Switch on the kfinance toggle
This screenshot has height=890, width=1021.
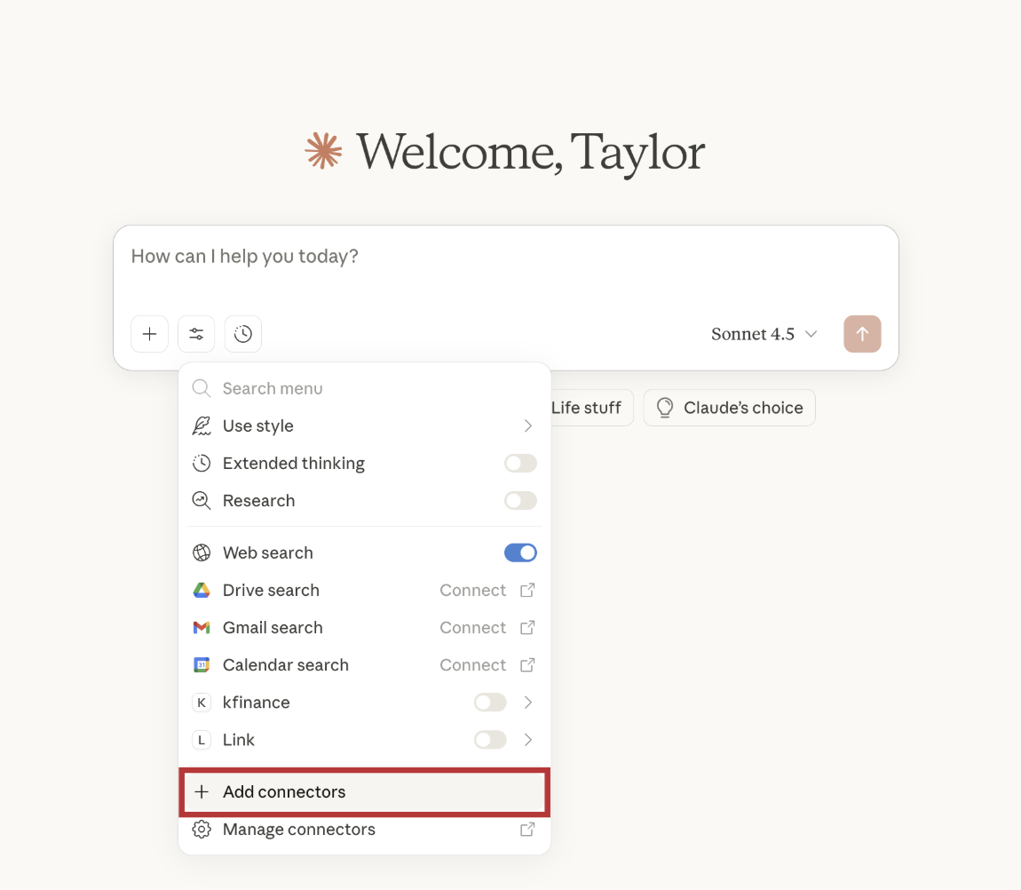490,703
